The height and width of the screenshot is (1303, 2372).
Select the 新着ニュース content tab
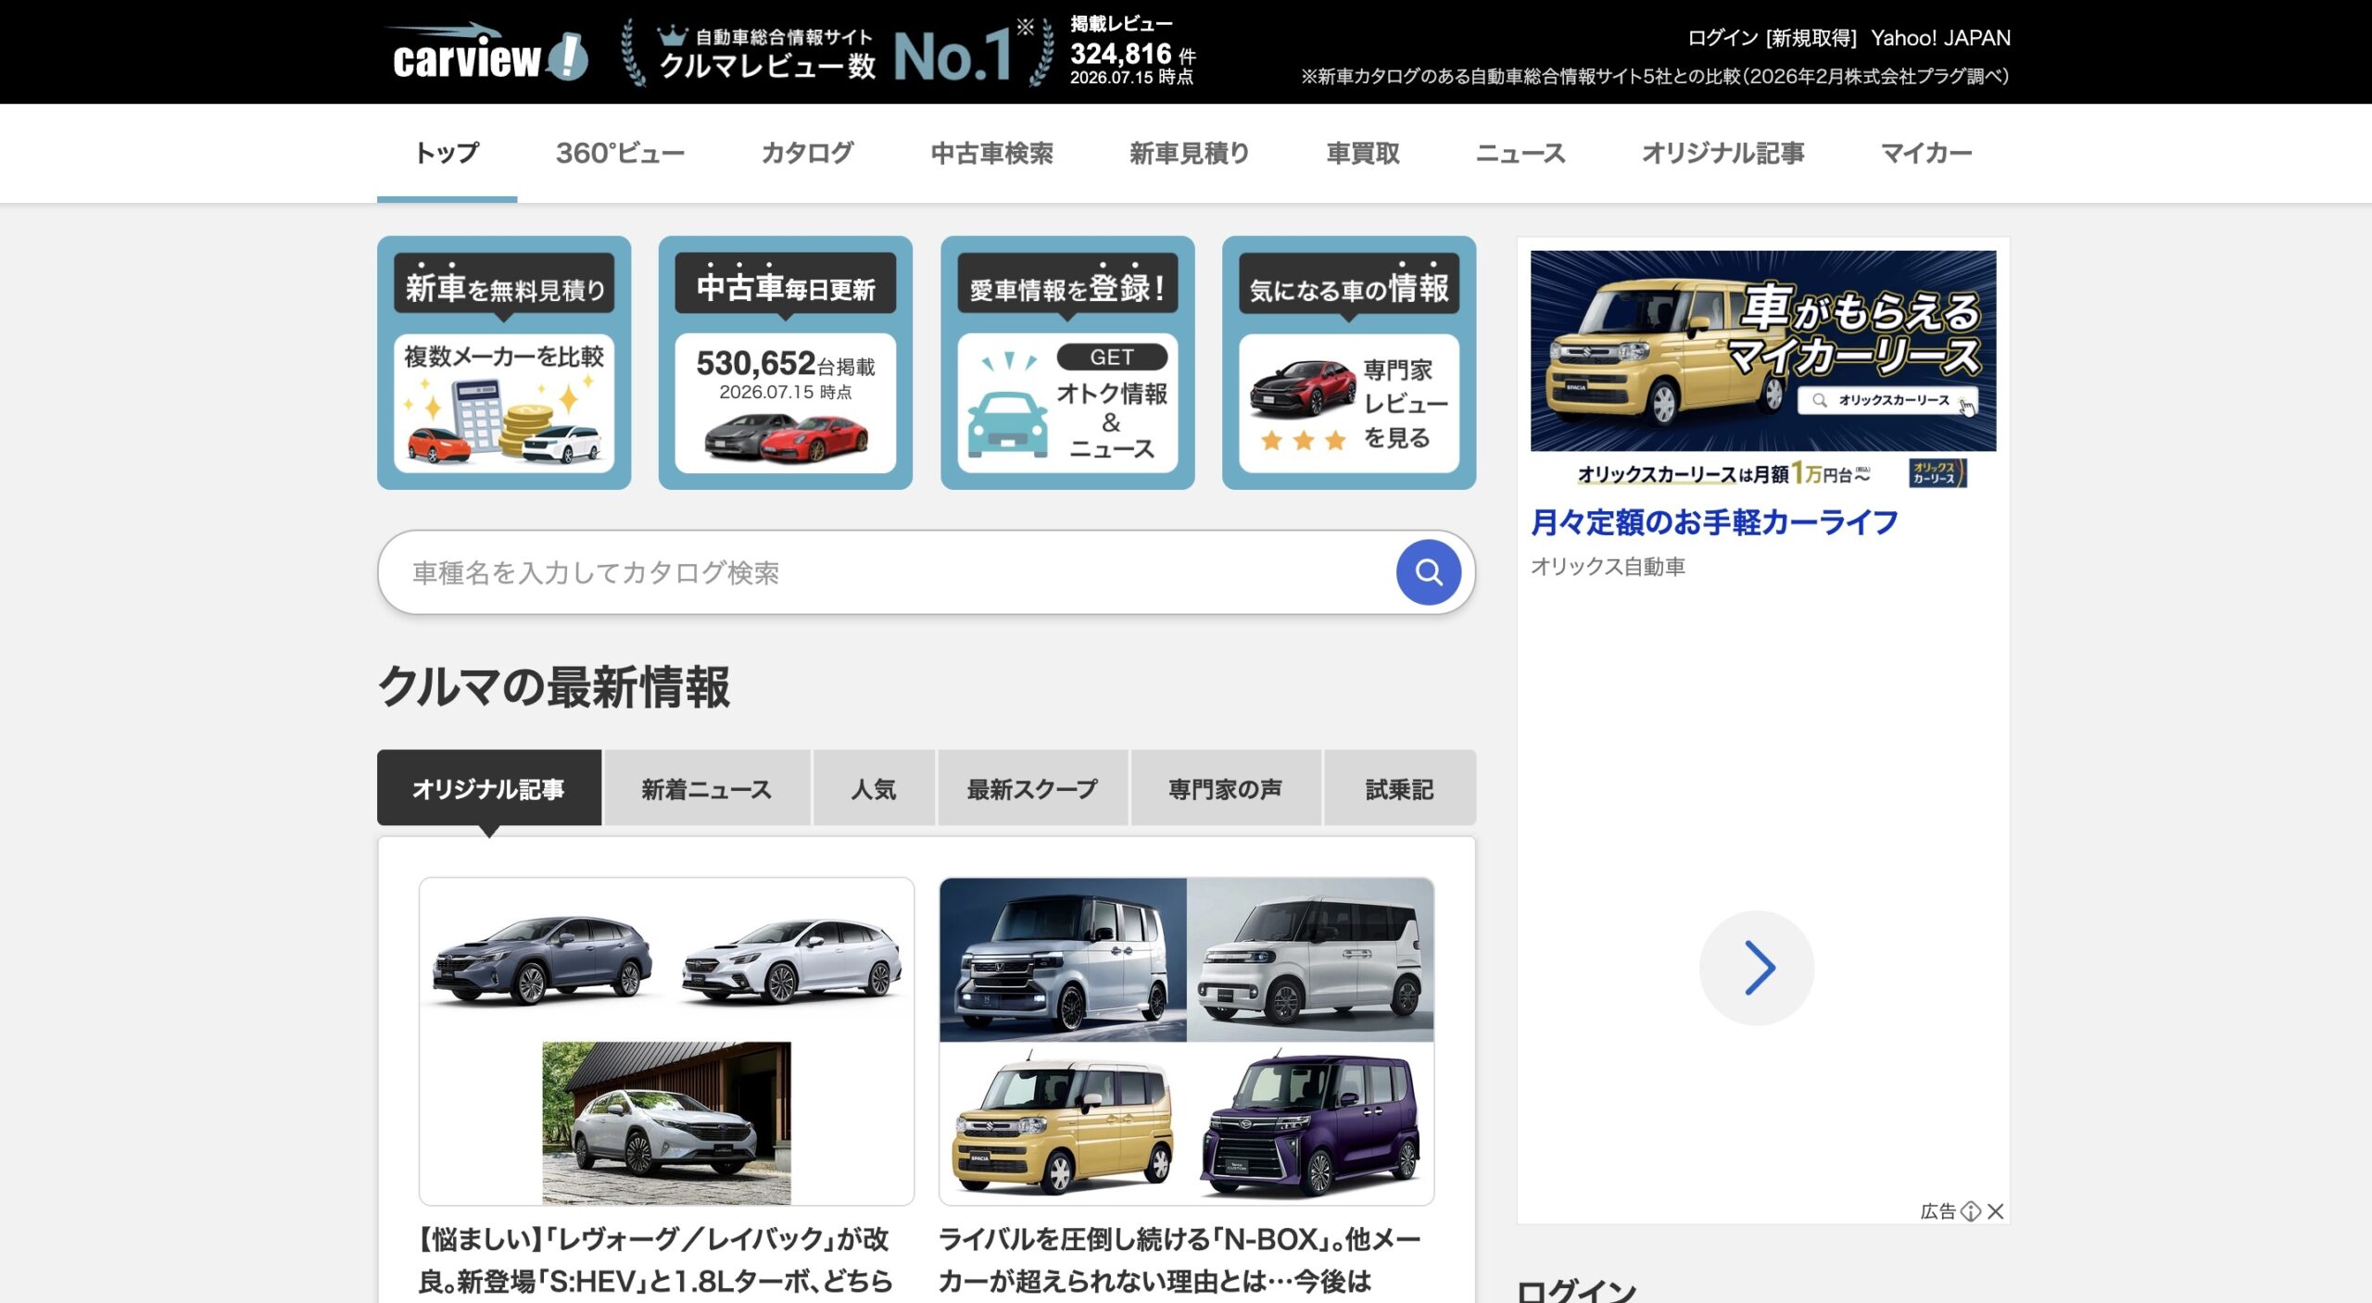[x=706, y=788]
